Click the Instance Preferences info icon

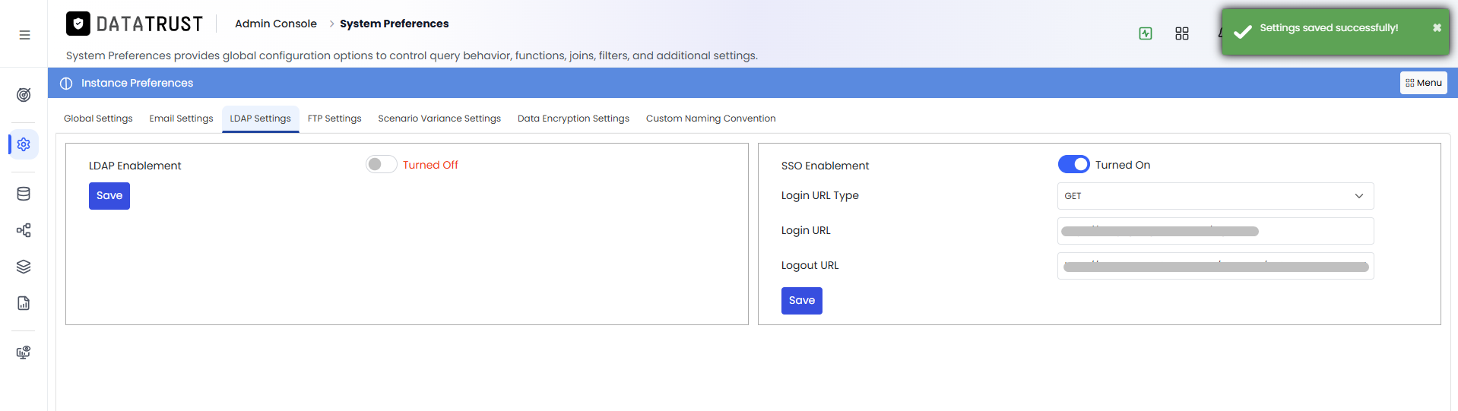[x=66, y=84]
